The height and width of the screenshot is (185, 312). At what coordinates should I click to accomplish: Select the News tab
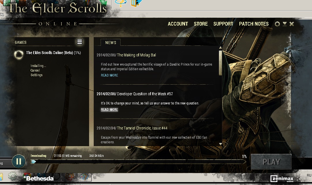click(111, 43)
